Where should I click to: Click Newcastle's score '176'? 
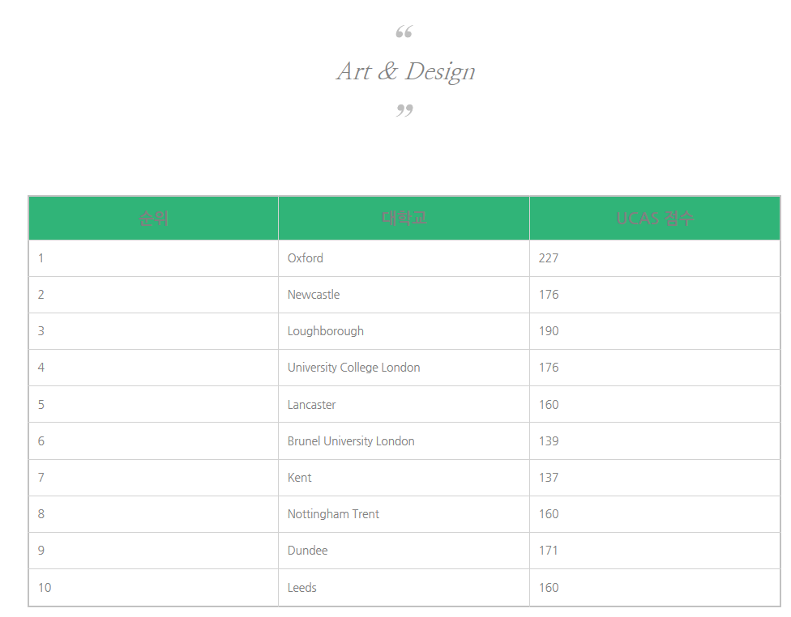tap(549, 295)
